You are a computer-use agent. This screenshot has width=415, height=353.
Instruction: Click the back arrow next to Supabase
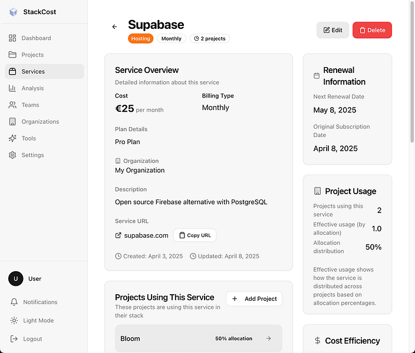114,27
